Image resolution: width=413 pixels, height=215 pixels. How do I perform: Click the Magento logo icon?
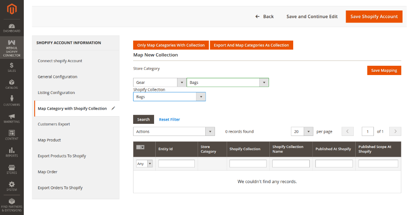[12, 9]
